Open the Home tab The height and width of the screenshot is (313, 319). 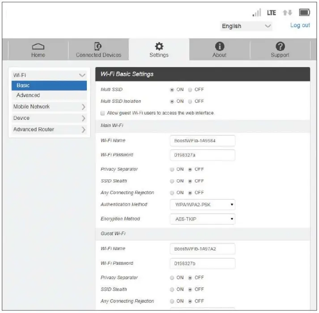38,50
